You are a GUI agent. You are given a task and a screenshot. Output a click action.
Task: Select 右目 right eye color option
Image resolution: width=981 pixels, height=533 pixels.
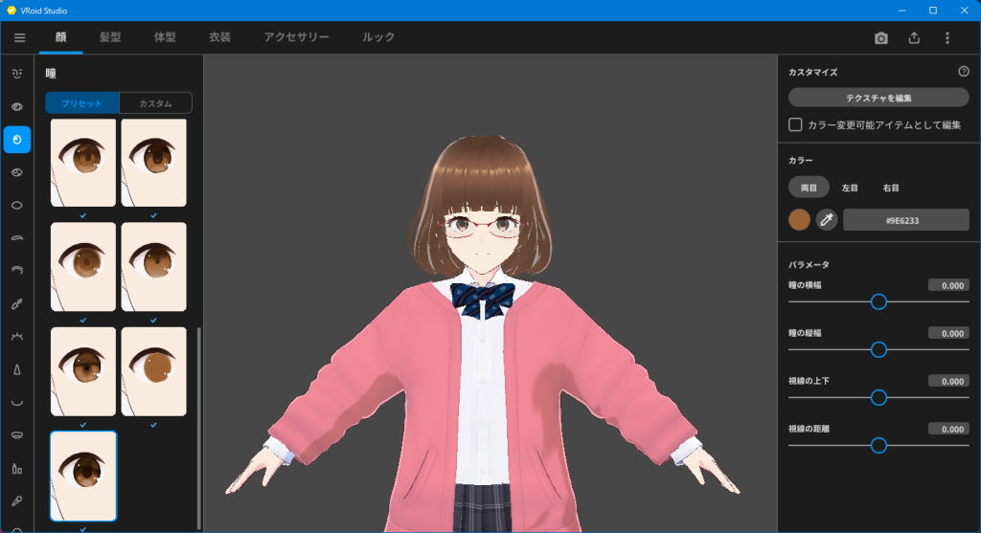[x=891, y=188]
